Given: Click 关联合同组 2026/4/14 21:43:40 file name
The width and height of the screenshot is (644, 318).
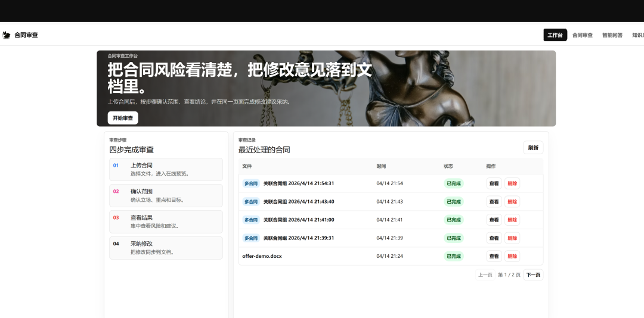Looking at the screenshot, I should [x=299, y=201].
